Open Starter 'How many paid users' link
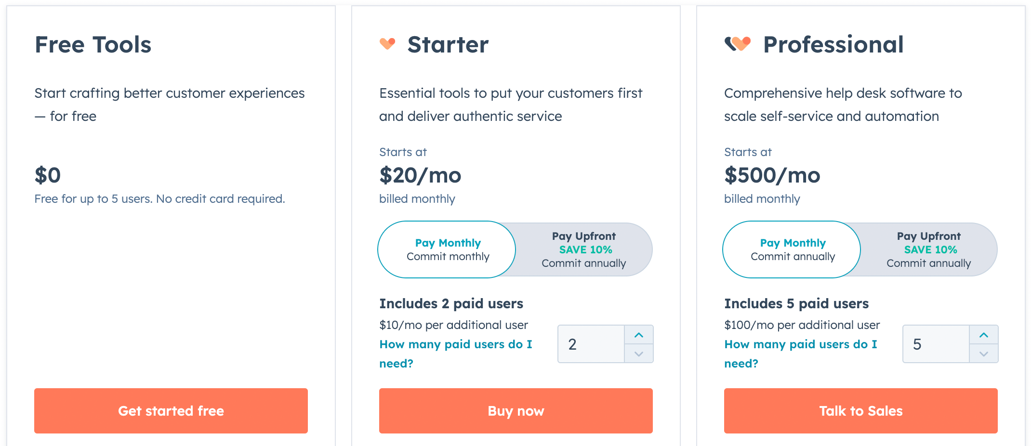Viewport: 1032px width, 446px height. pyautogui.click(x=456, y=354)
